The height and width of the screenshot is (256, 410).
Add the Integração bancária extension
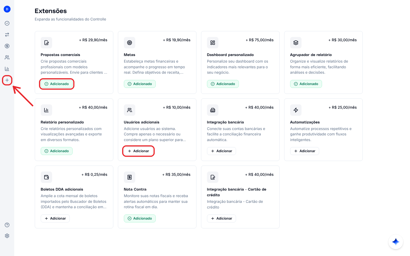click(x=222, y=151)
